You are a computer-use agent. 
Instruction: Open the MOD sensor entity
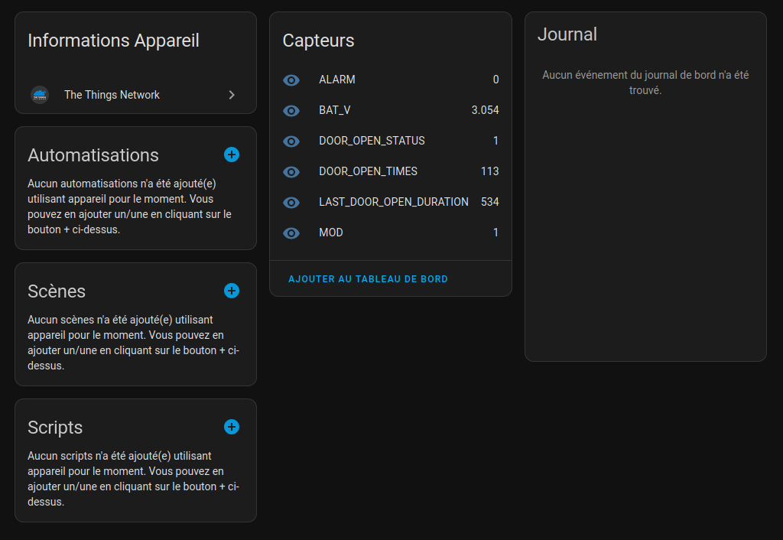click(391, 233)
